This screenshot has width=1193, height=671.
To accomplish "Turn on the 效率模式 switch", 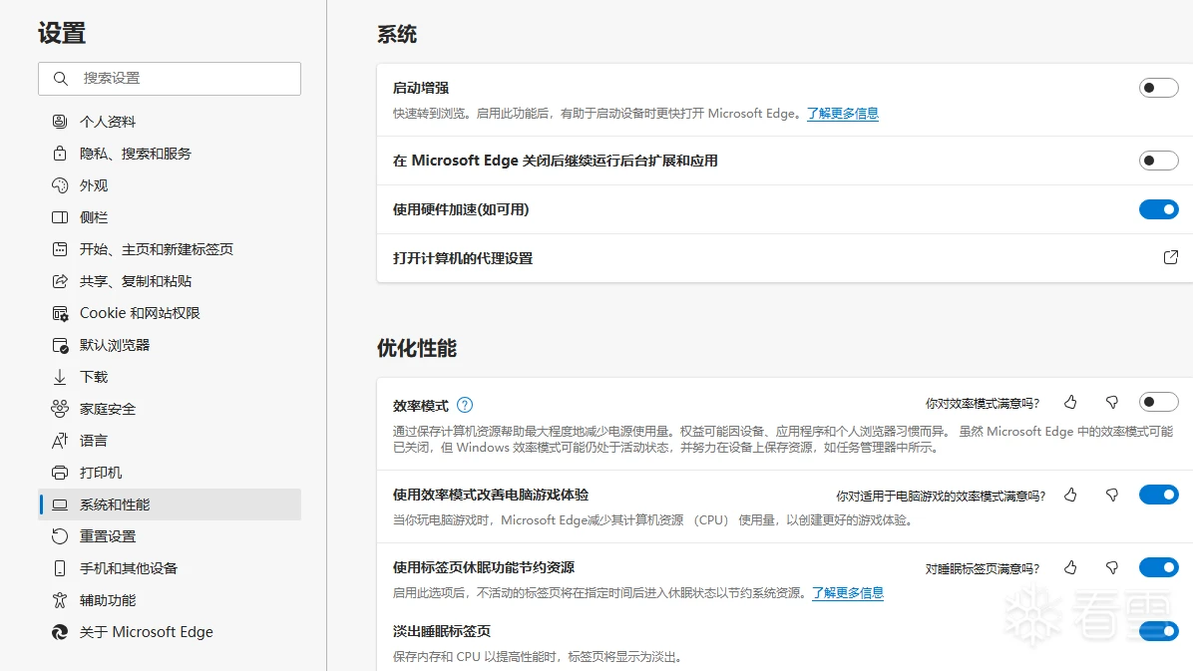I will [1159, 402].
